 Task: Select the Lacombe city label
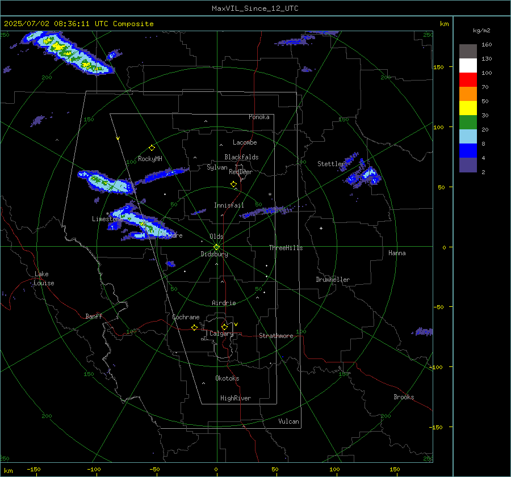click(245, 142)
